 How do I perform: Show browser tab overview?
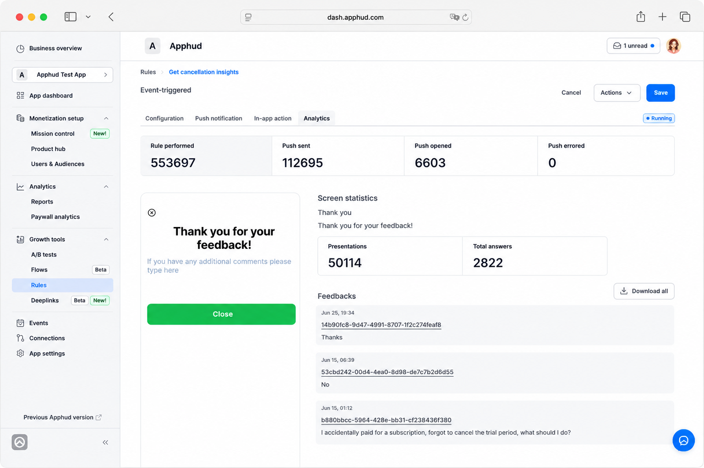coord(685,17)
